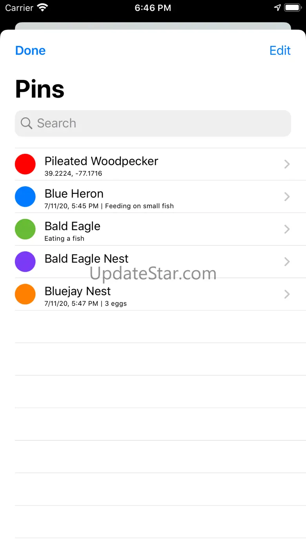306x544 pixels.
Task: Expand Bald Eagle row chevron
Action: 287,229
